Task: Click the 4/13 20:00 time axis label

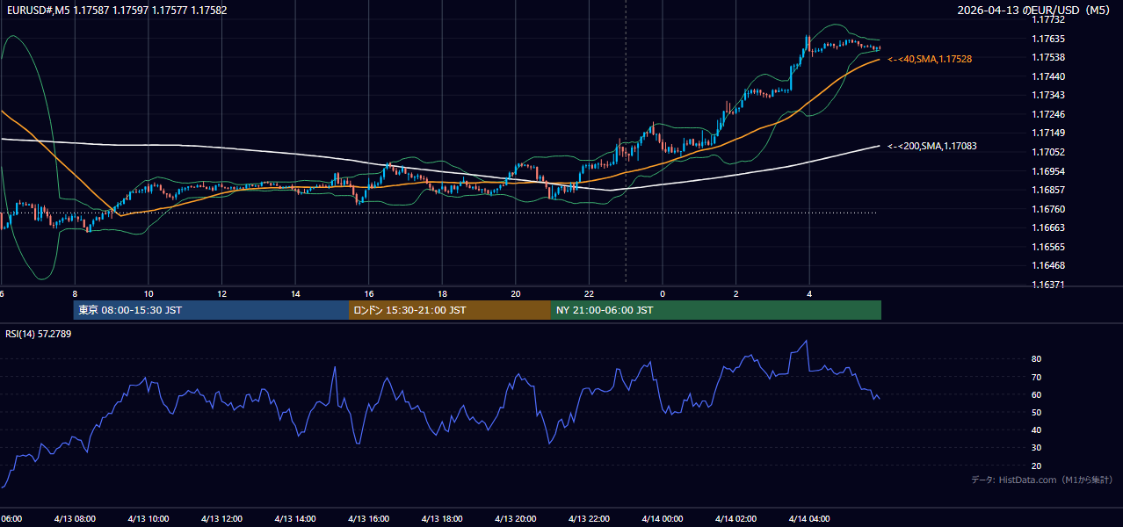Action: pos(515,519)
